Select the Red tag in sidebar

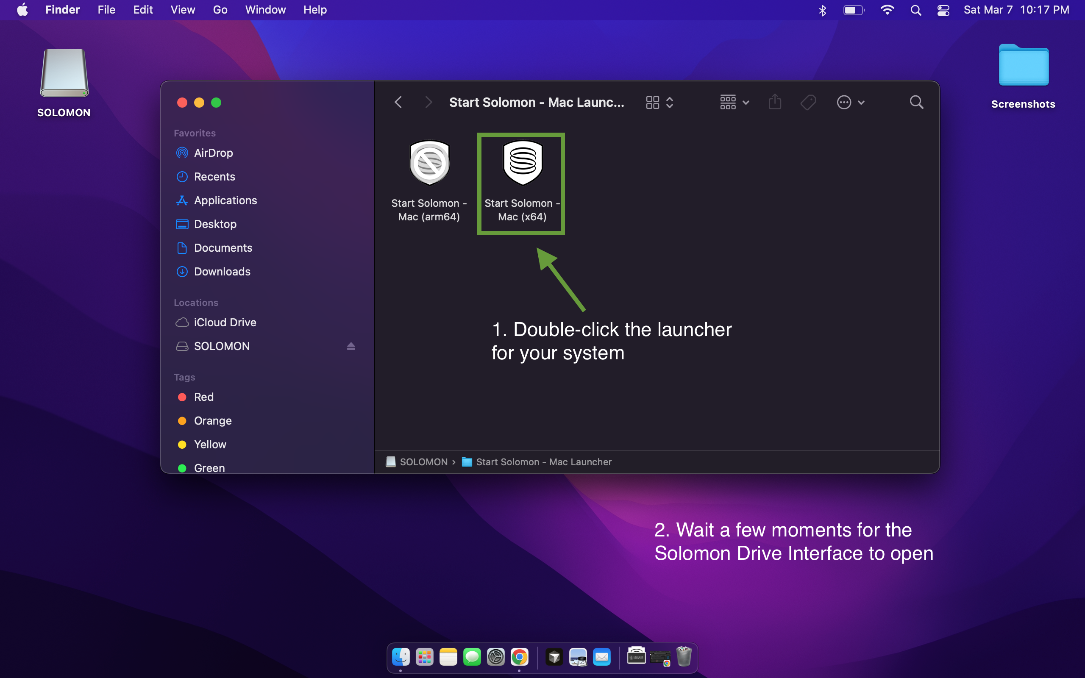click(203, 397)
